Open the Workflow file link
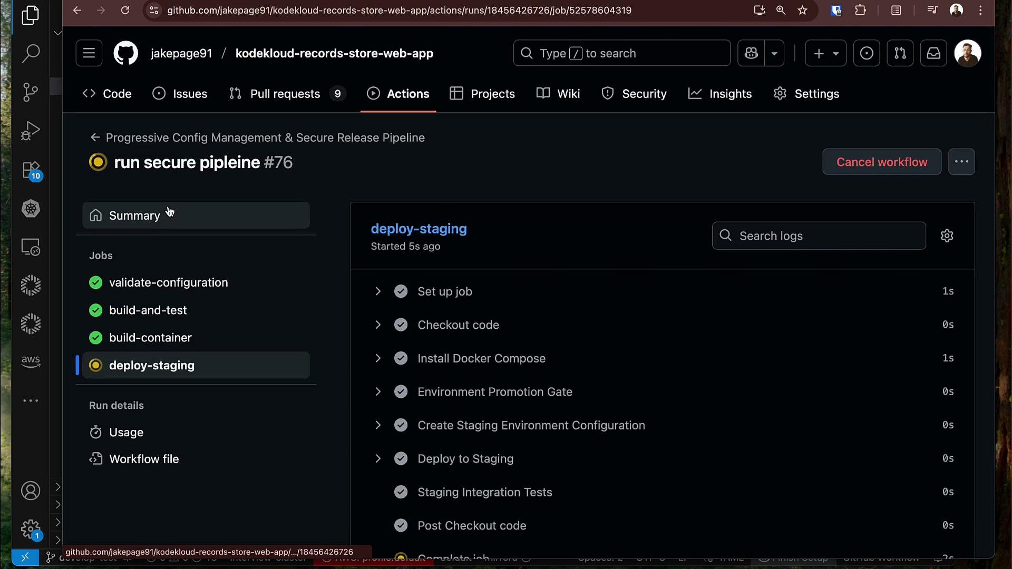The width and height of the screenshot is (1012, 569). (x=196, y=459)
